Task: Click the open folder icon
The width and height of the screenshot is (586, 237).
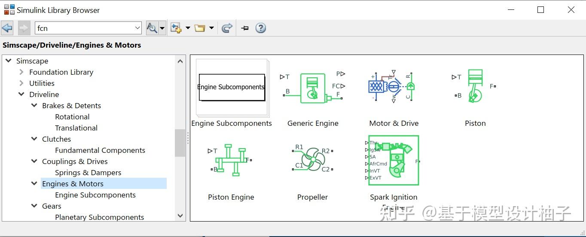Action: (x=200, y=28)
